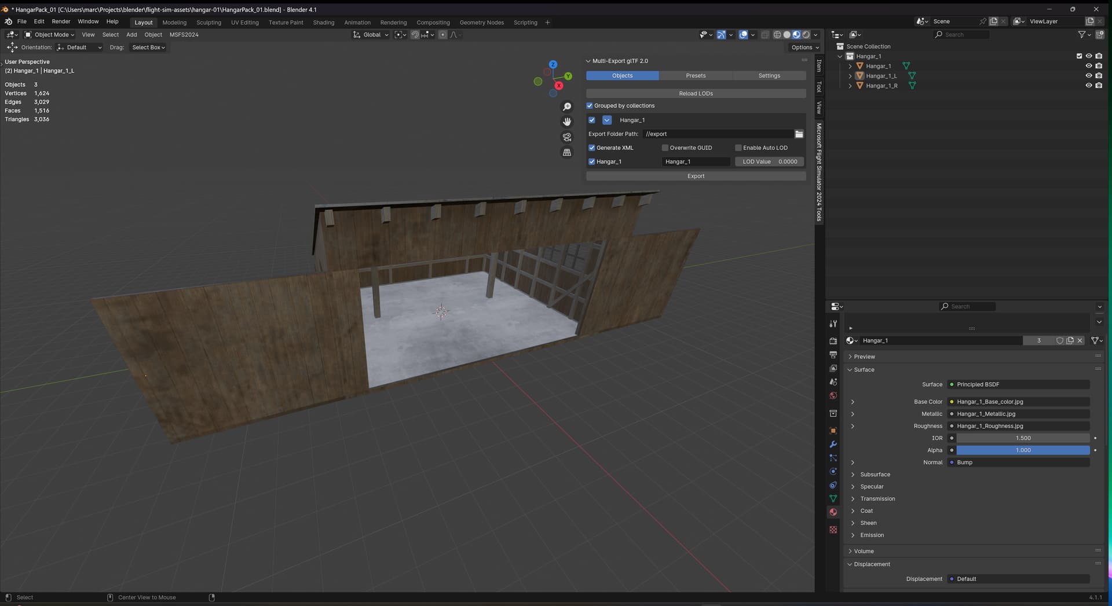Collapse the Hangar_1 collection in outliner
This screenshot has width=1112, height=606.
pyautogui.click(x=840, y=56)
